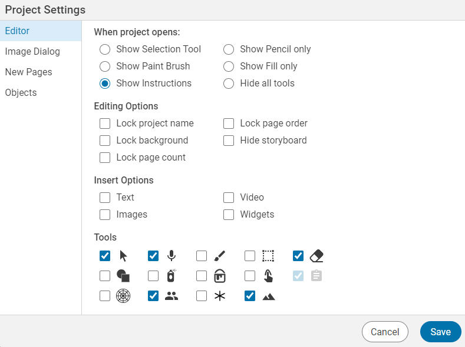Switch to the Image Dialog tab

(x=32, y=52)
